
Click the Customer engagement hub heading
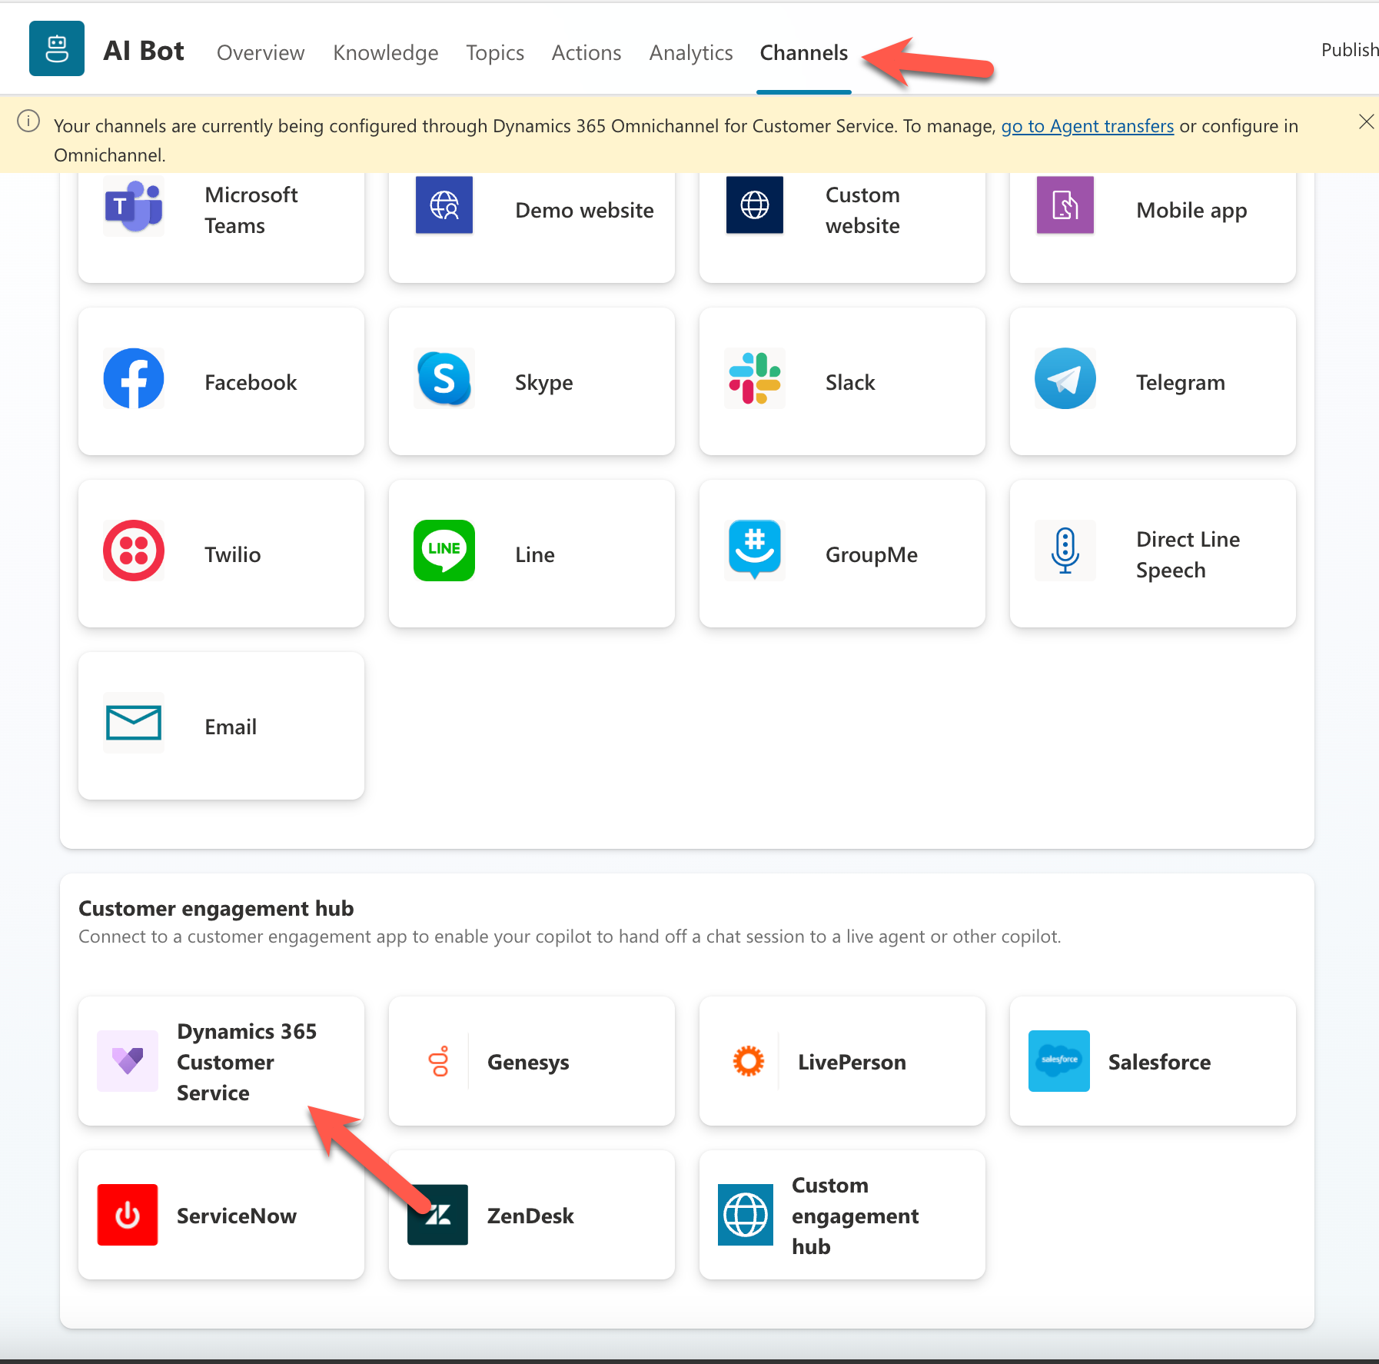coord(216,908)
